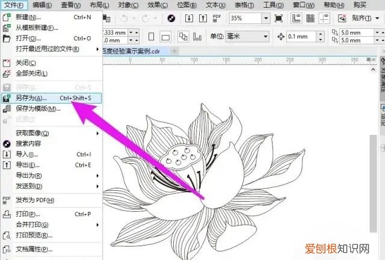The width and height of the screenshot is (385, 260).
Task: Click the toolbar Import button
Action: pyautogui.click(x=189, y=18)
